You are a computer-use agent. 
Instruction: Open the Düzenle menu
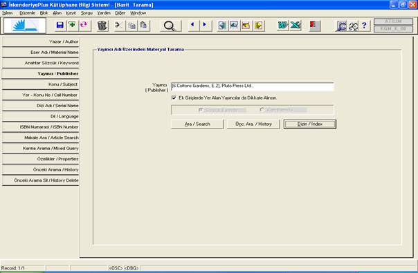pyautogui.click(x=27, y=12)
